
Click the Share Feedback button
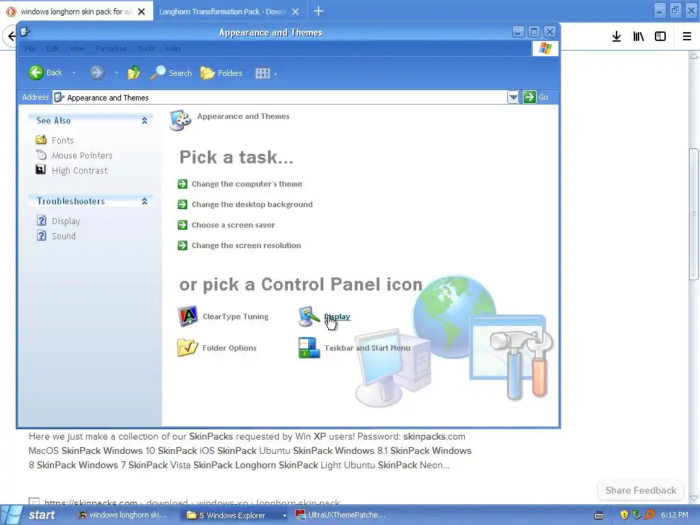click(x=641, y=490)
